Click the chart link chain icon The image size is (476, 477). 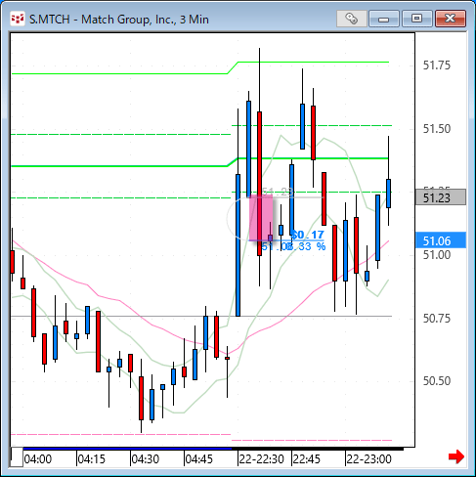[x=352, y=19]
